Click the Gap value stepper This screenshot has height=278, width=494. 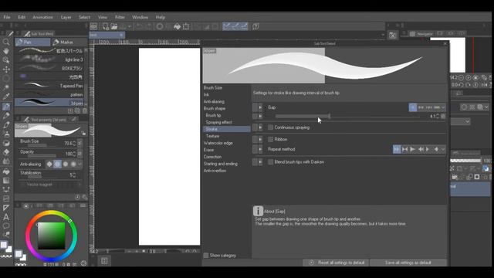pyautogui.click(x=438, y=117)
